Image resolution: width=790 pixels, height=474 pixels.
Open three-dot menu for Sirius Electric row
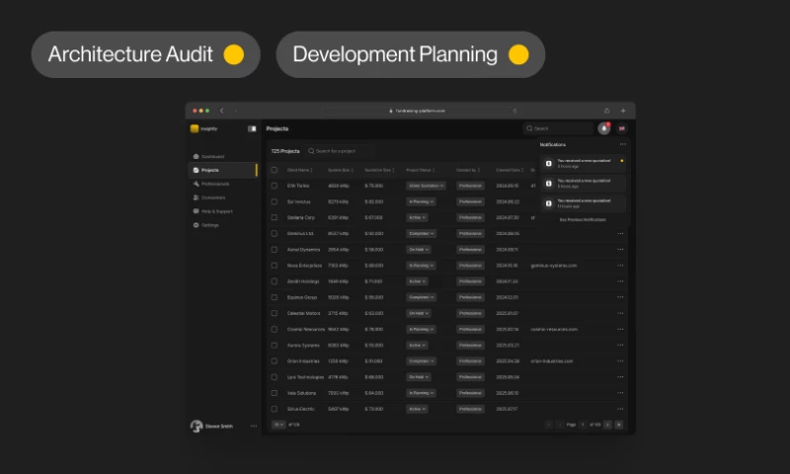click(620, 409)
